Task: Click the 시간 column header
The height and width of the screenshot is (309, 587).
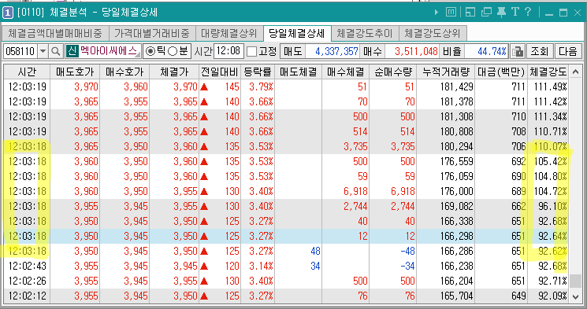Action: point(27,72)
